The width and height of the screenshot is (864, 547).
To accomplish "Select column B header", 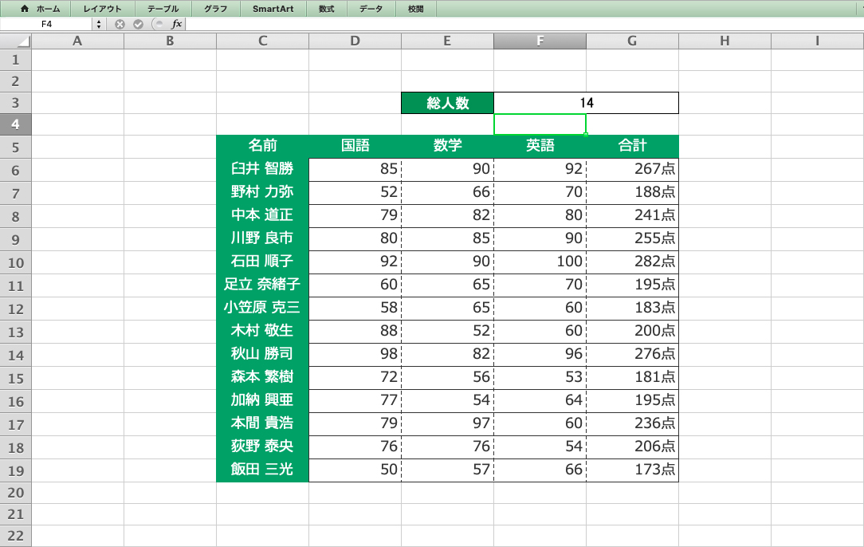I will click(x=171, y=41).
